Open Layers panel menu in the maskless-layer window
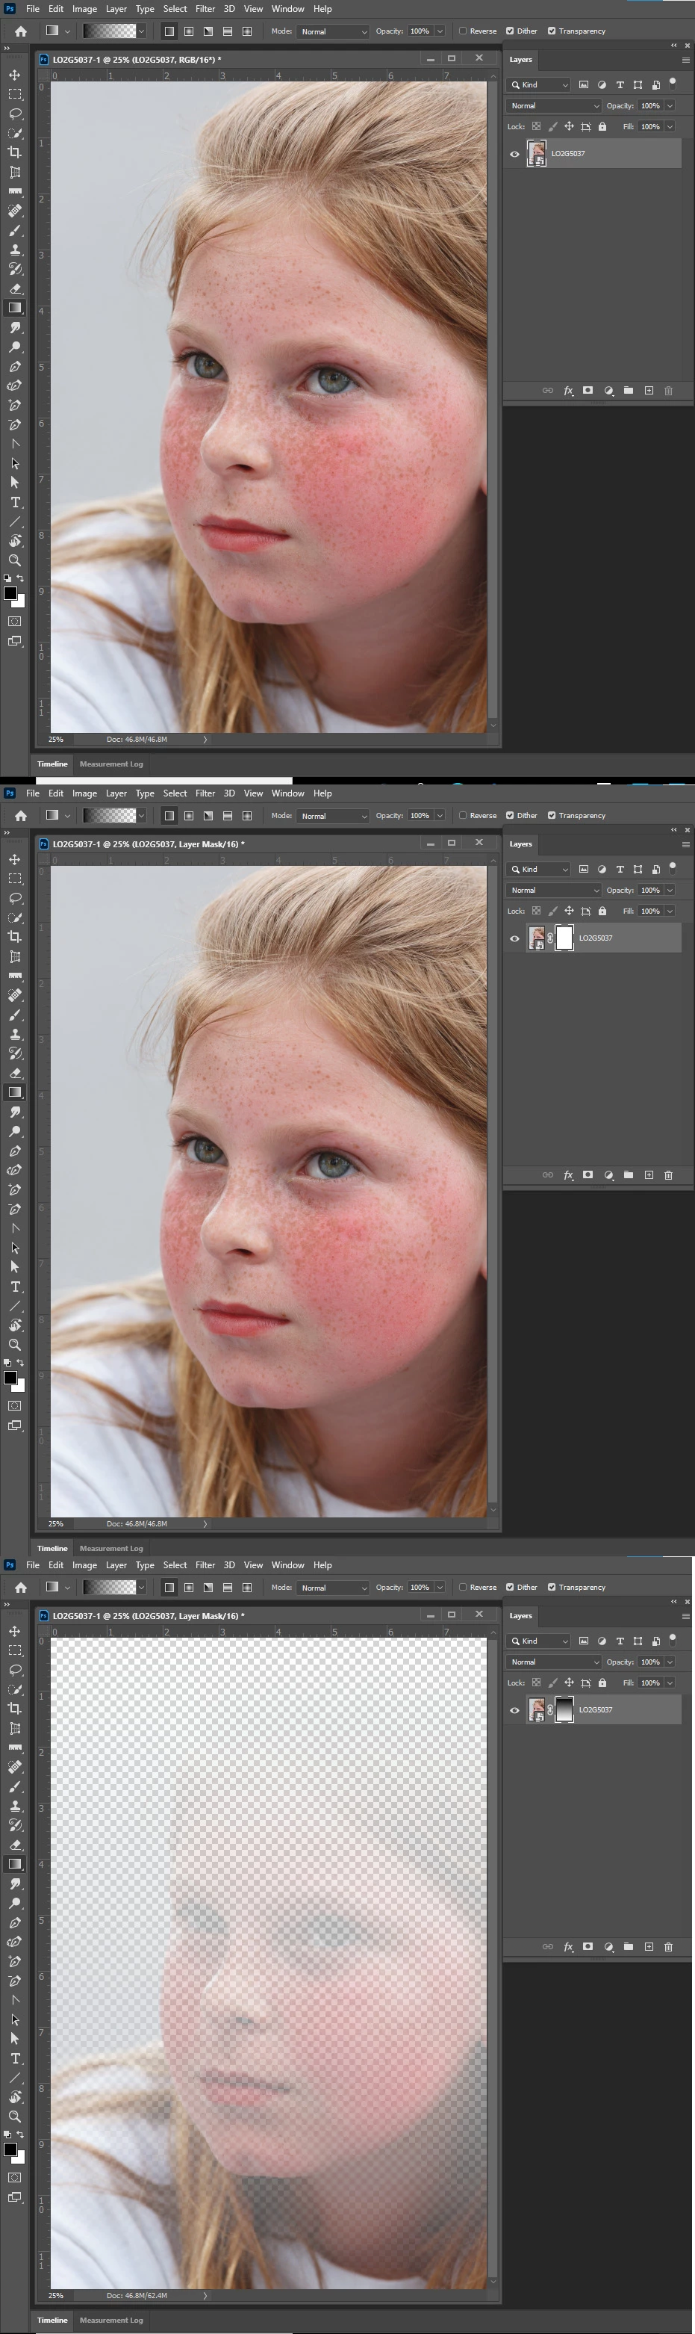 point(685,60)
